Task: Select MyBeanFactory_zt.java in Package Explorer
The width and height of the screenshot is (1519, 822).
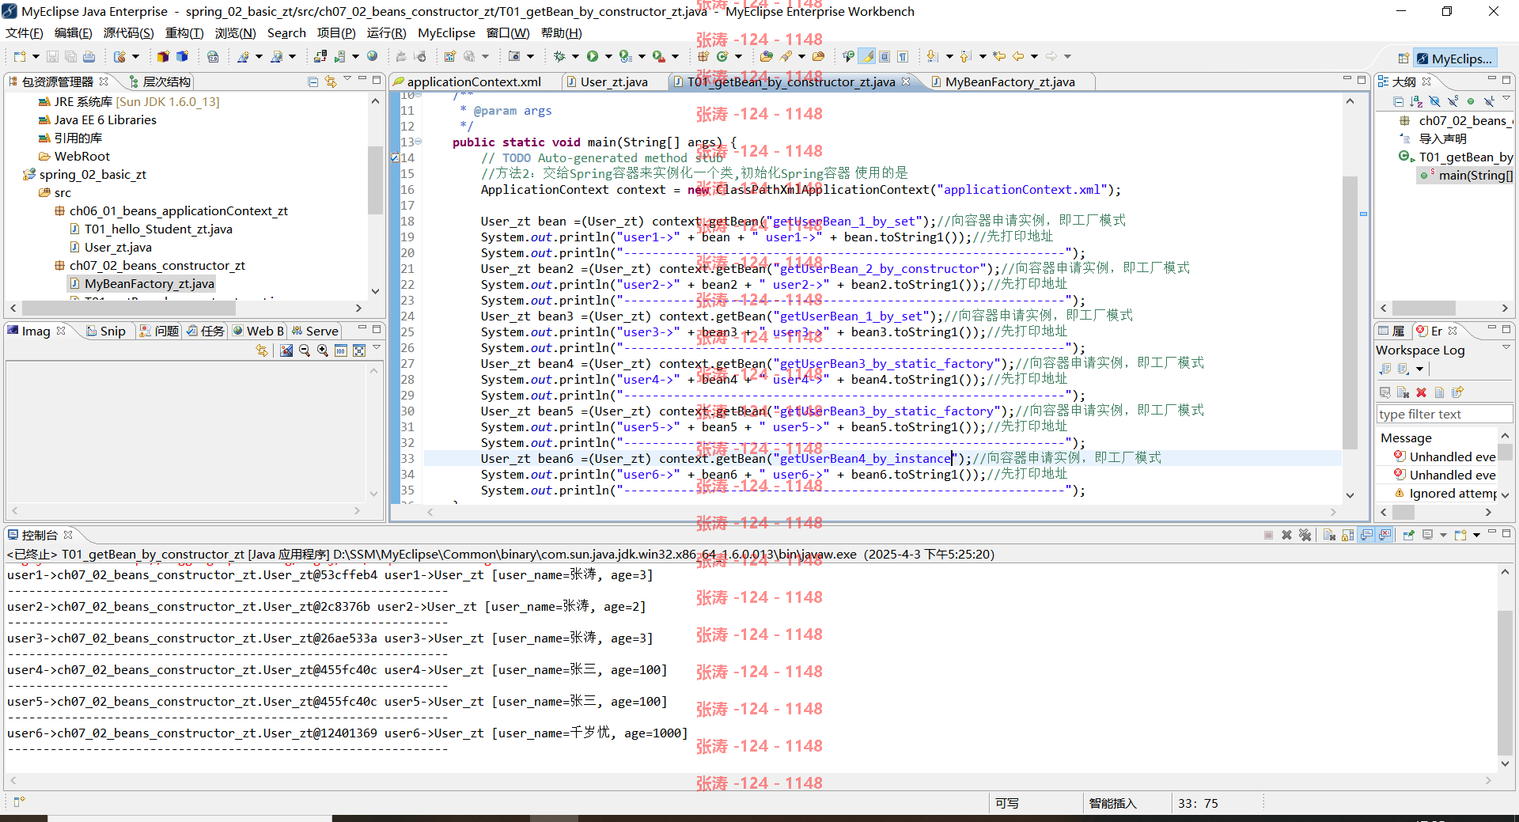Action: click(142, 283)
